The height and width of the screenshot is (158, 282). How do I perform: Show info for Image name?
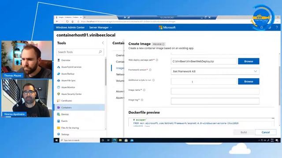(144, 90)
